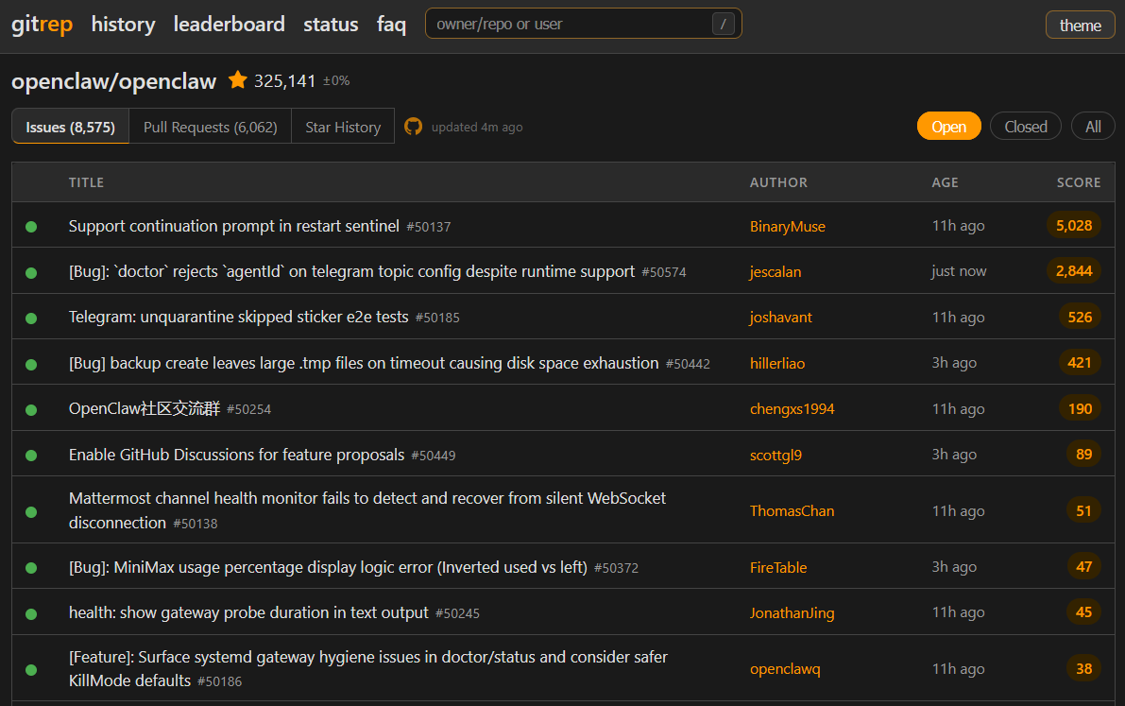Click the 38 score badge
Viewport: 1125px width, 706px height.
[x=1083, y=668]
